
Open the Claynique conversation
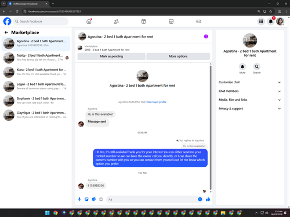pos(36,115)
